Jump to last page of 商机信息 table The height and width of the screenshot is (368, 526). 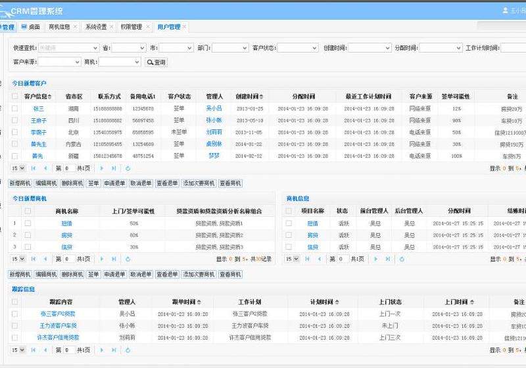(x=388, y=259)
